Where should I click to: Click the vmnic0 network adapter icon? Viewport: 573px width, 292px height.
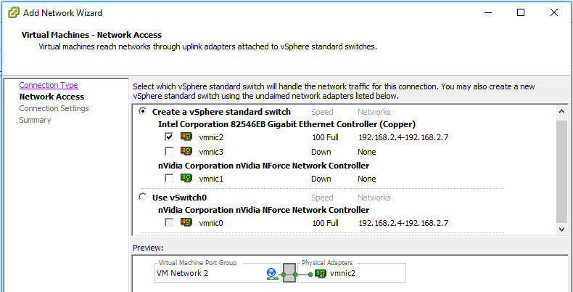(x=186, y=223)
